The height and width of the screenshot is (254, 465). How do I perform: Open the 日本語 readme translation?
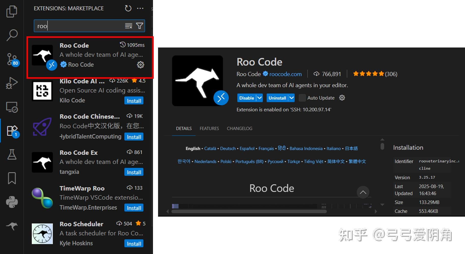tap(351, 149)
